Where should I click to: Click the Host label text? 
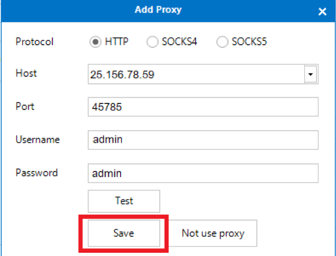click(26, 73)
